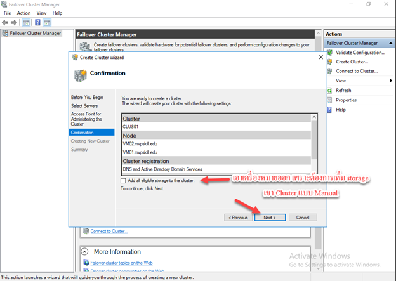The height and width of the screenshot is (281, 396).
Task: Click the confirmation list scroll-up arrow
Action: 314,117
